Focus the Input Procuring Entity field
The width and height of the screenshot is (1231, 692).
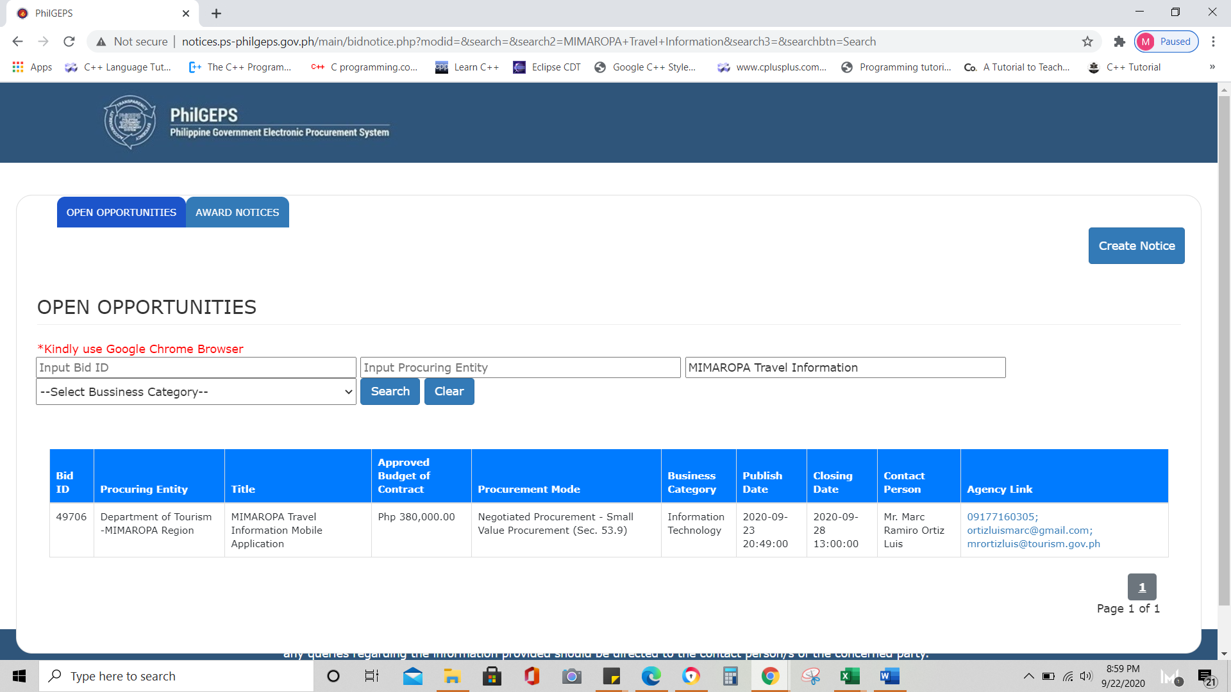(x=521, y=368)
